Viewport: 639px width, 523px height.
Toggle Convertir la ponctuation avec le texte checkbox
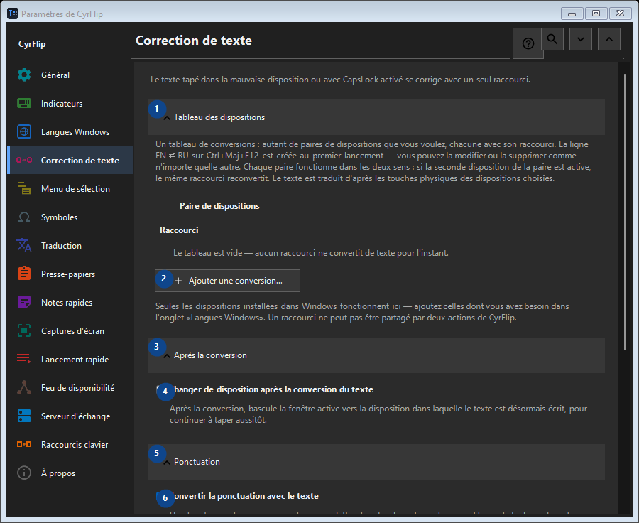pos(161,496)
